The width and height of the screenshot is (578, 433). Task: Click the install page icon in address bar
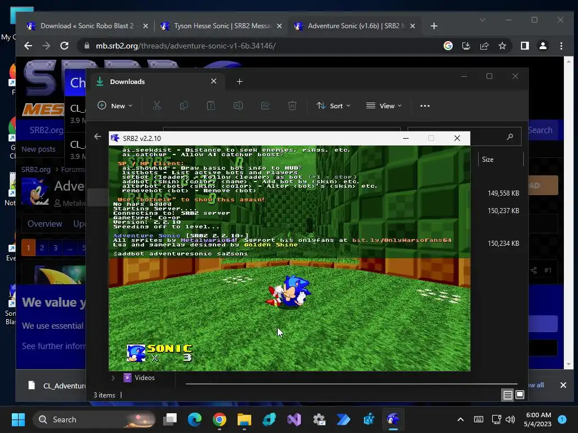(466, 46)
